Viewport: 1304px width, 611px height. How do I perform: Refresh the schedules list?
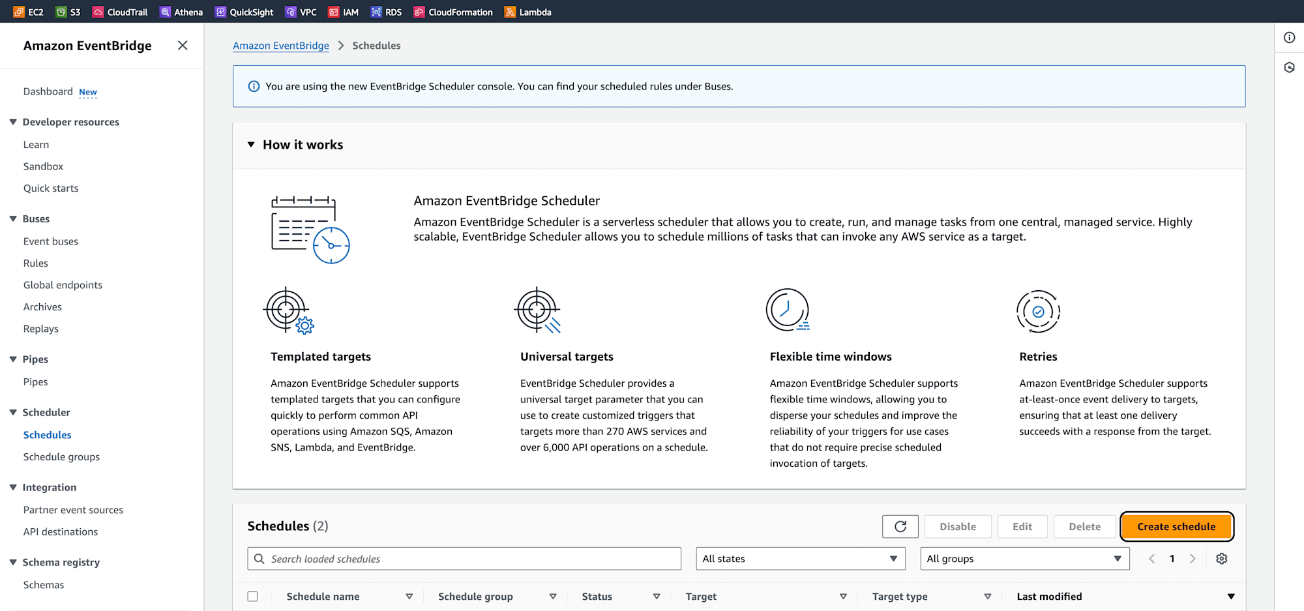[x=900, y=526]
